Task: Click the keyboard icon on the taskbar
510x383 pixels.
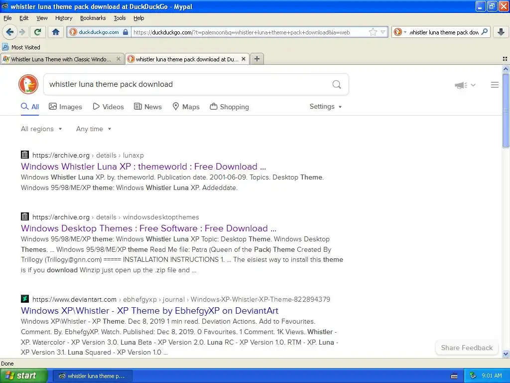Action: (454, 376)
